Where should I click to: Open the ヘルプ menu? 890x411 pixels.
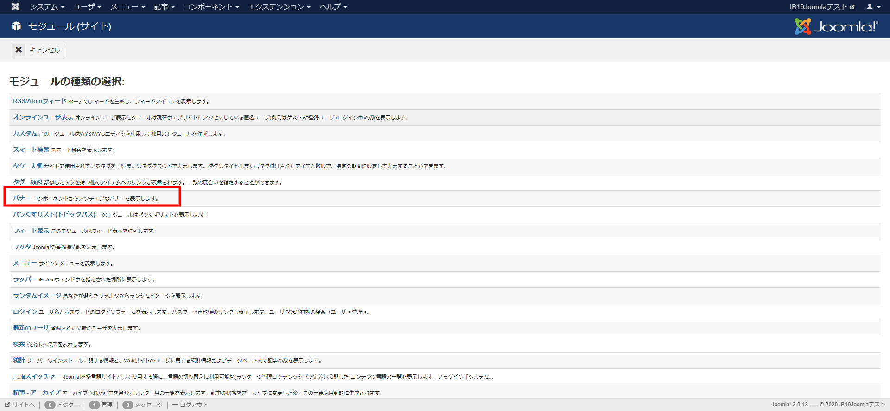(x=333, y=6)
